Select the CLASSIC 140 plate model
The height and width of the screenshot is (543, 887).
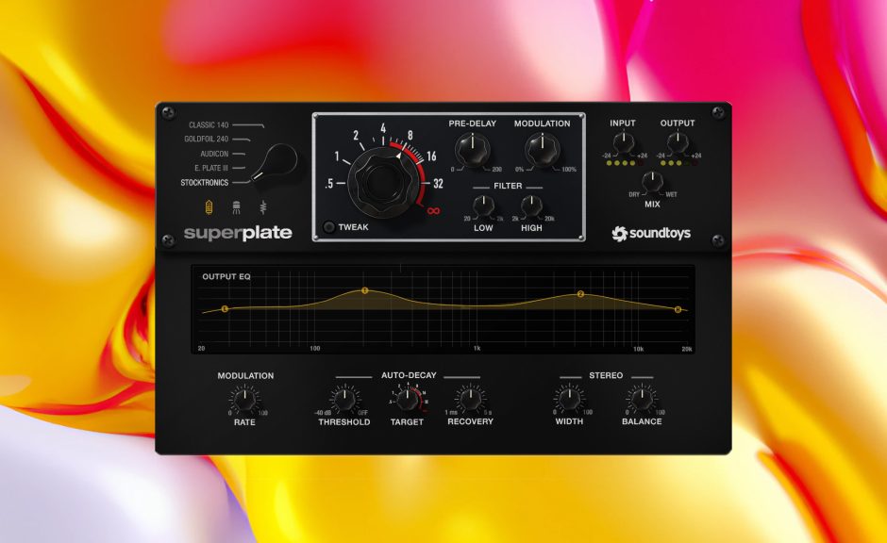tap(208, 125)
